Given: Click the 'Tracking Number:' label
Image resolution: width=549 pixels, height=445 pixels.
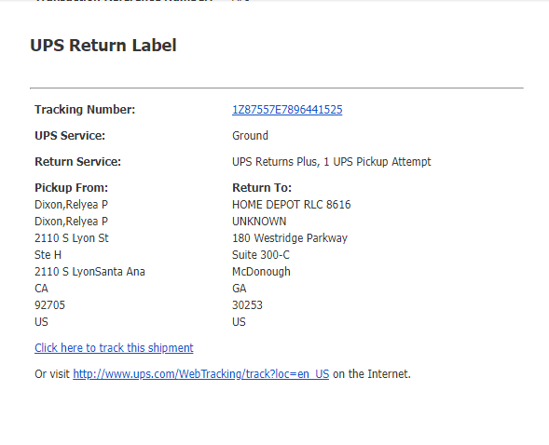Looking at the screenshot, I should click(x=85, y=110).
